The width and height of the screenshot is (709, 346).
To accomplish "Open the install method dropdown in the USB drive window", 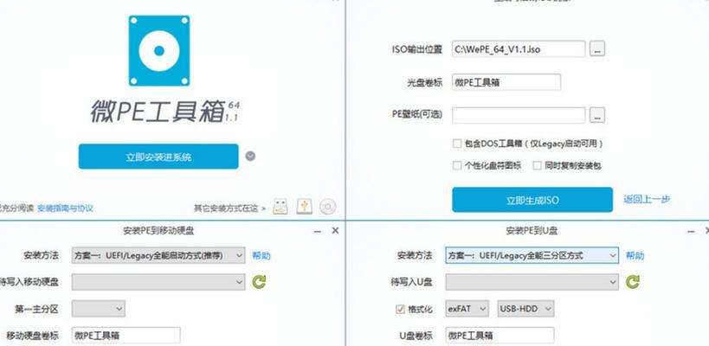I will point(532,255).
